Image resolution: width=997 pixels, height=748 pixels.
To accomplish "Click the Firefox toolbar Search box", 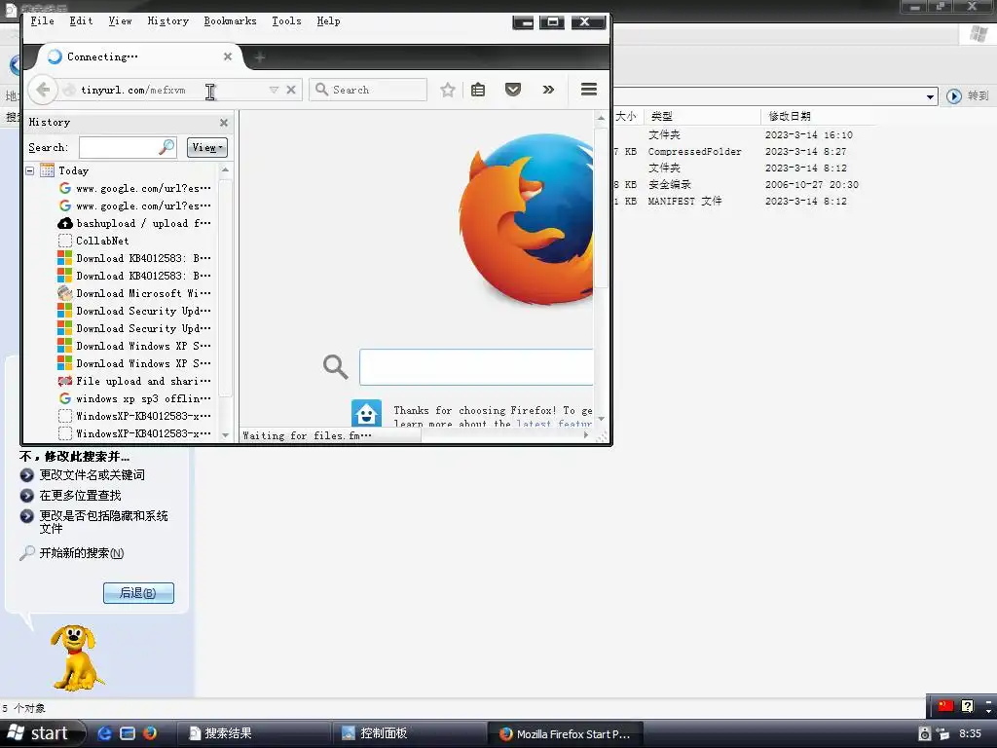I will click(x=367, y=90).
